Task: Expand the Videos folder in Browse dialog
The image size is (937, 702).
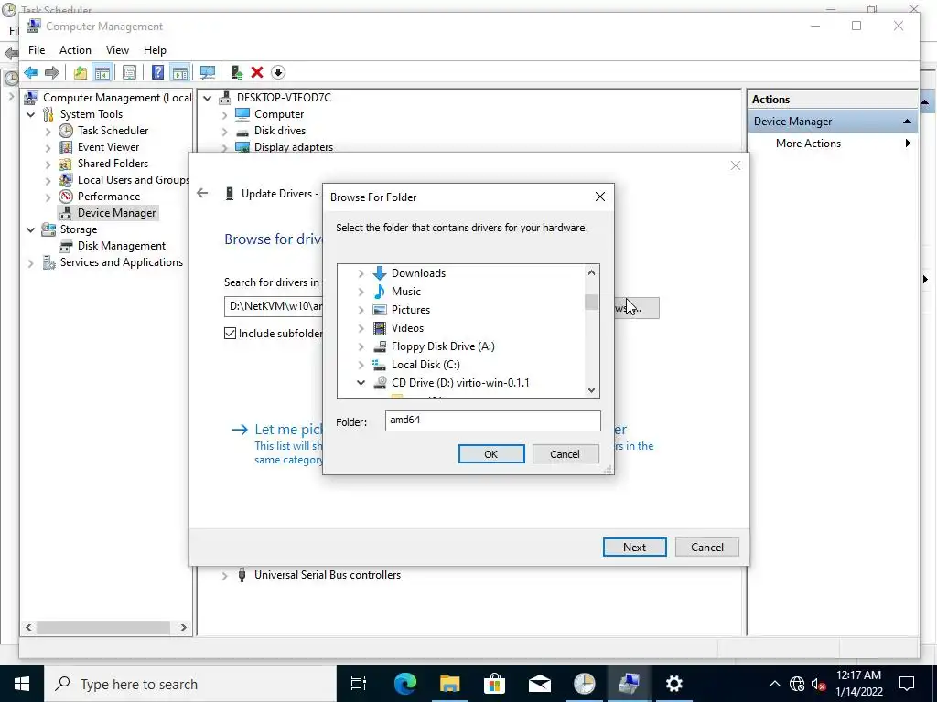Action: pos(361,328)
